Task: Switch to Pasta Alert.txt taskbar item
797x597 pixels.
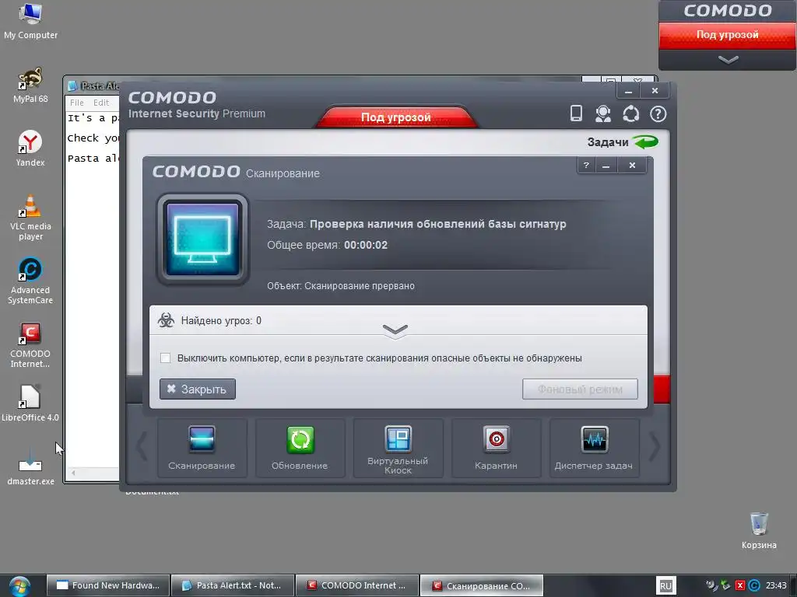Action: pyautogui.click(x=232, y=585)
